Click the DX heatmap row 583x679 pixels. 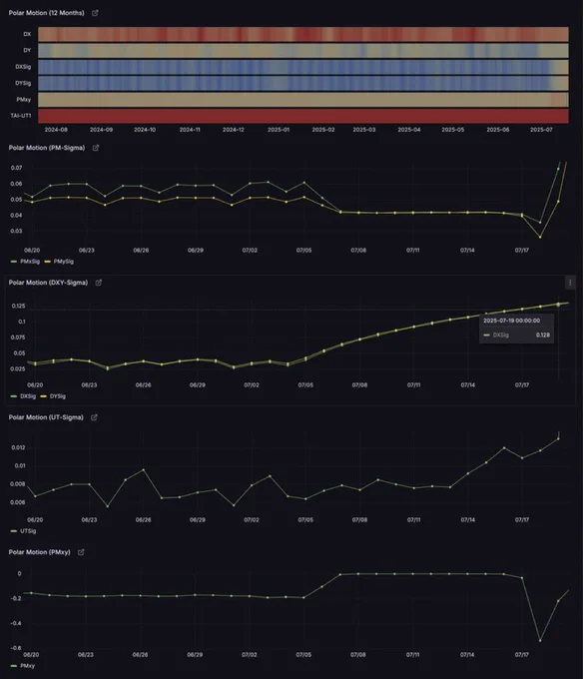pyautogui.click(x=302, y=34)
